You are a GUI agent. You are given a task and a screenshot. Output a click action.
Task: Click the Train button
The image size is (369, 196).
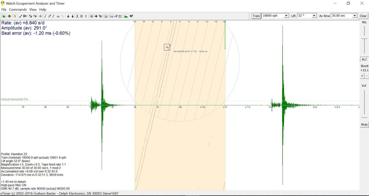[256, 16]
